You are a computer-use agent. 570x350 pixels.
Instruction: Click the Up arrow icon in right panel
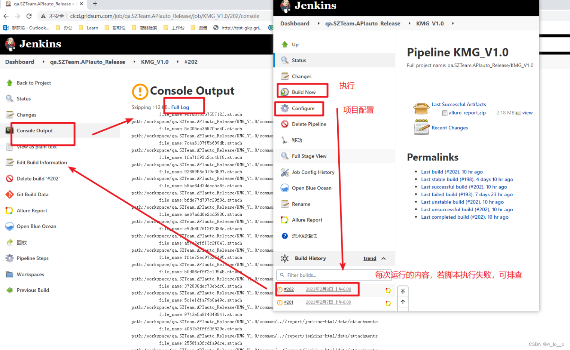pyautogui.click(x=285, y=44)
